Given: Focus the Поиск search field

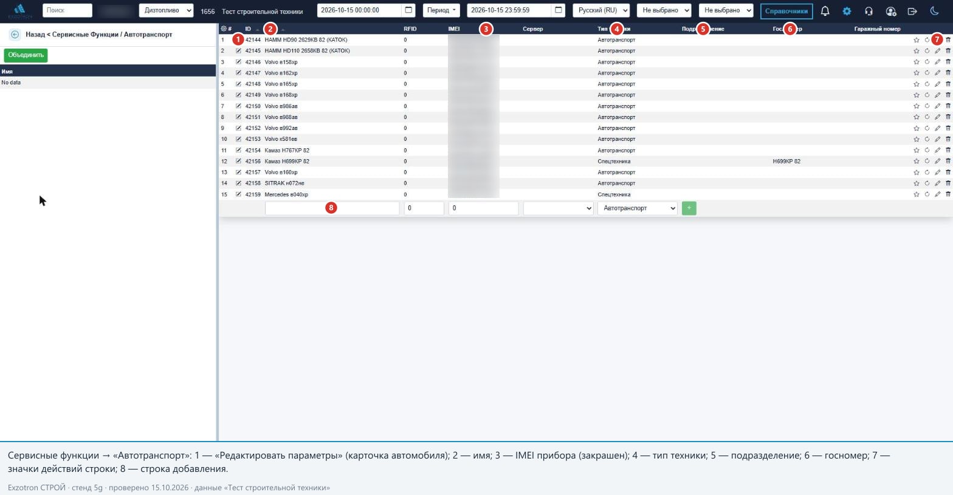Looking at the screenshot, I should [x=67, y=10].
